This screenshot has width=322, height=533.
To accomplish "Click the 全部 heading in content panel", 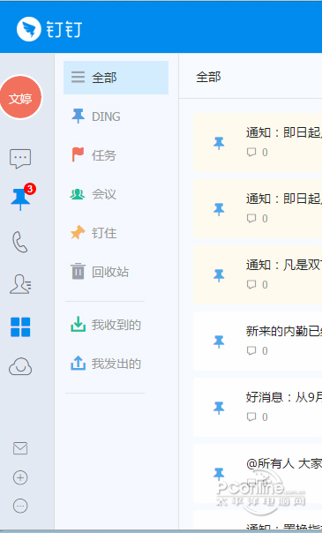I will (x=208, y=77).
